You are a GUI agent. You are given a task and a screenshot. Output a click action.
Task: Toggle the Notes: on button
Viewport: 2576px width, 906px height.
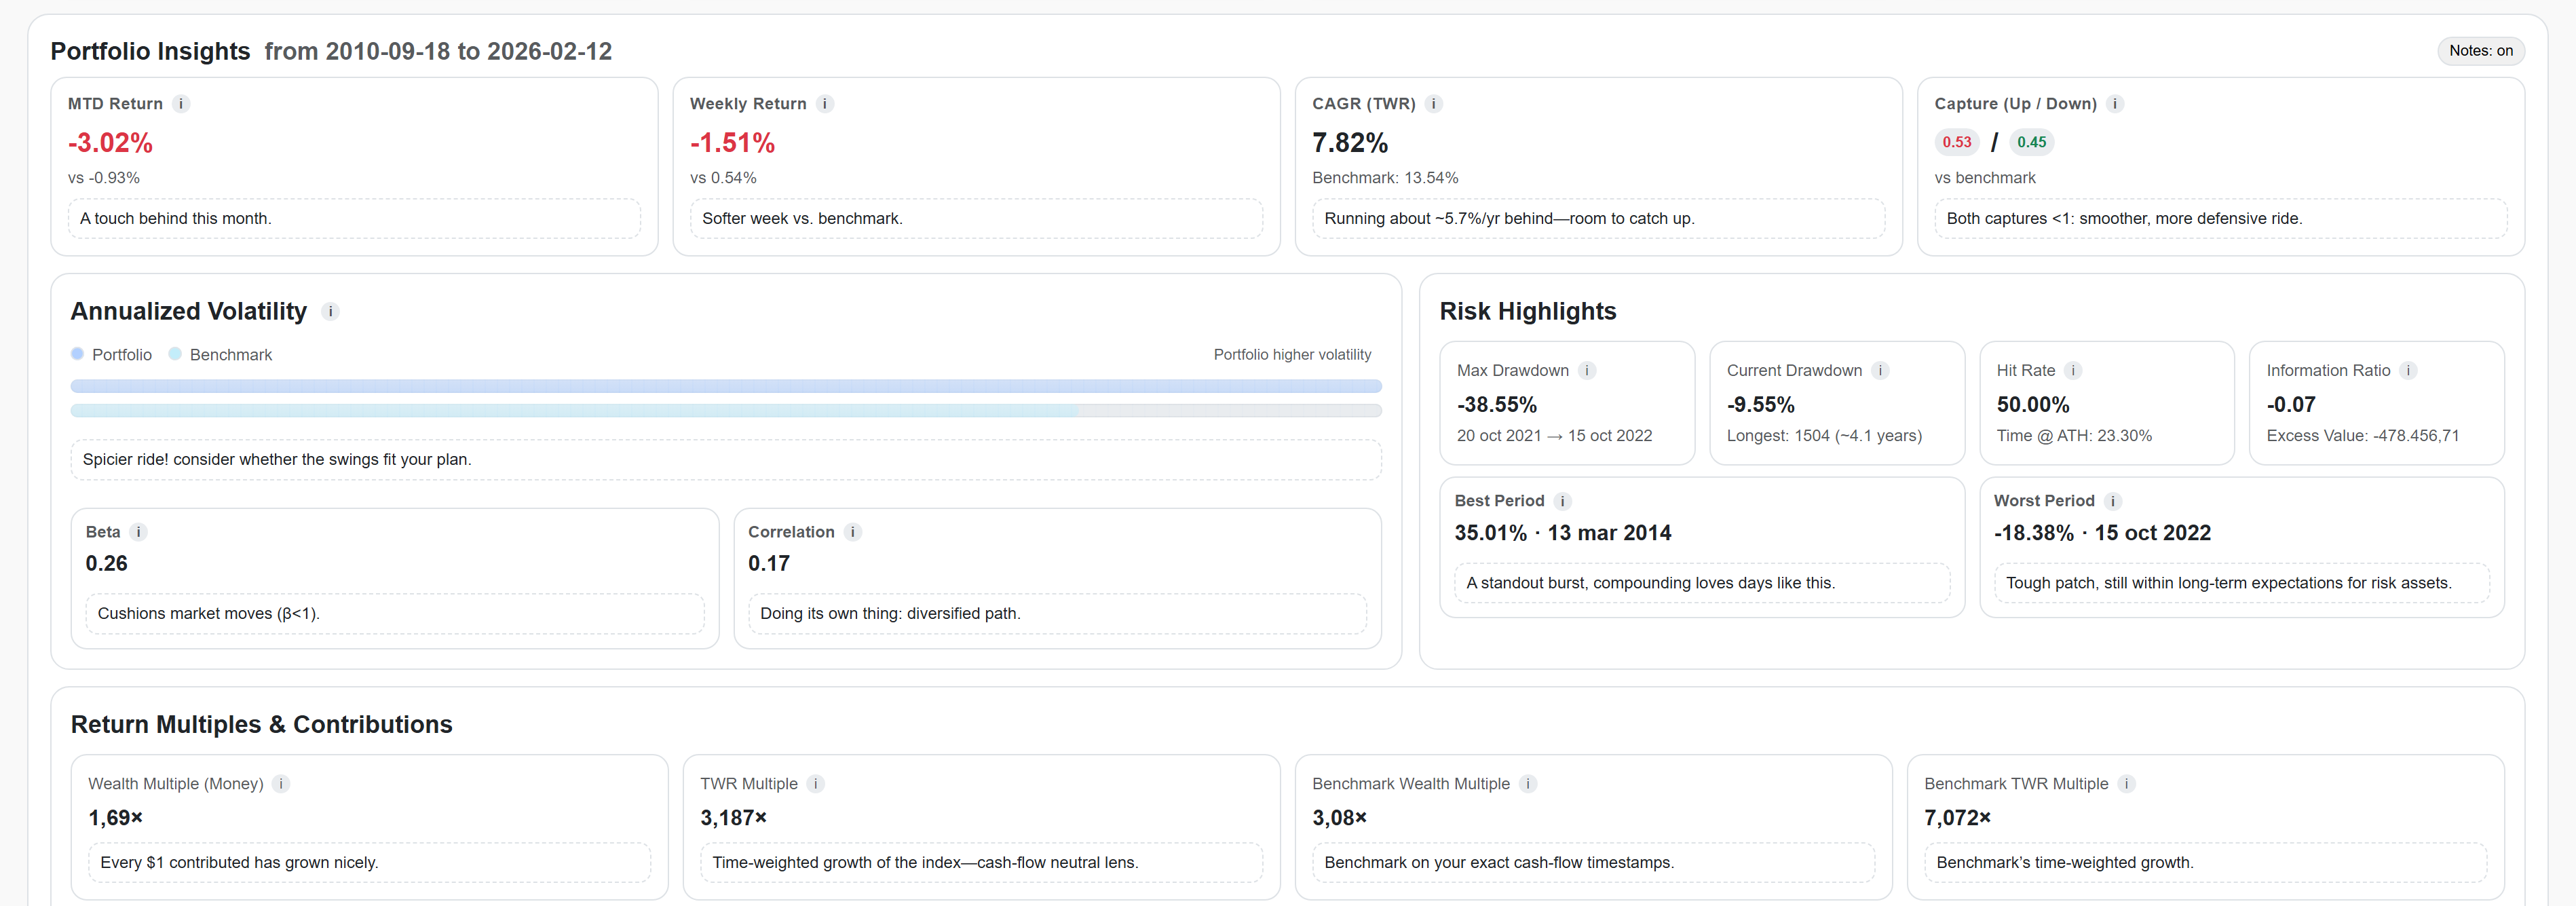[x=2480, y=51]
